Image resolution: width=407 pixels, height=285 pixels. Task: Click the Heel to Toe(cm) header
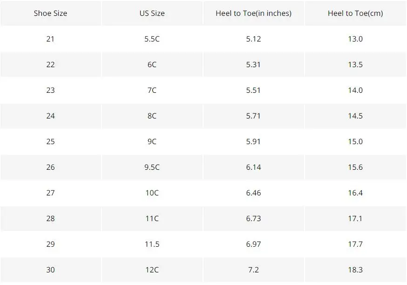355,13
